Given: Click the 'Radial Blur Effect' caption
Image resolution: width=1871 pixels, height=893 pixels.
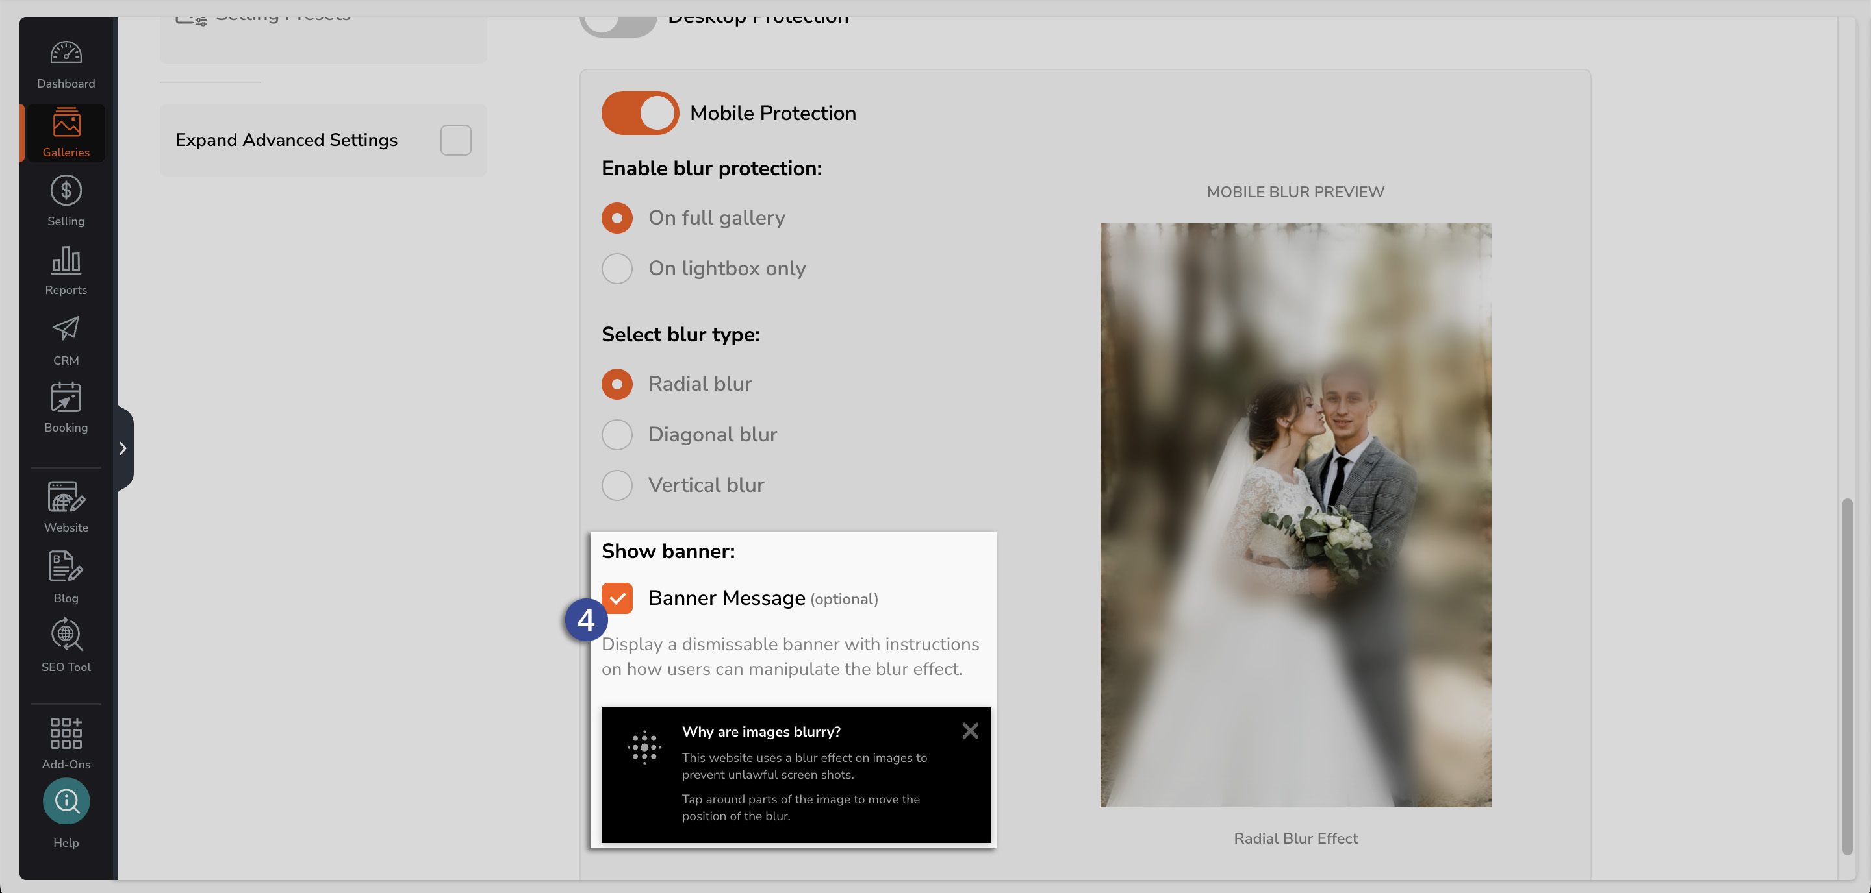Looking at the screenshot, I should (x=1295, y=838).
